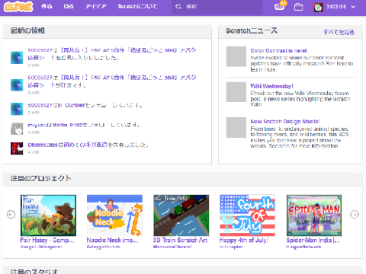Open the New Scratch Design Studio news
Image resolution: width=366 pixels, height=274 pixels.
coord(285,122)
